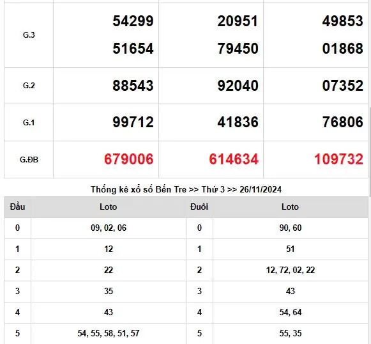Open the Thống kê xổ số Bến Tre heading
This screenshot has width=371, height=344.
(x=186, y=189)
